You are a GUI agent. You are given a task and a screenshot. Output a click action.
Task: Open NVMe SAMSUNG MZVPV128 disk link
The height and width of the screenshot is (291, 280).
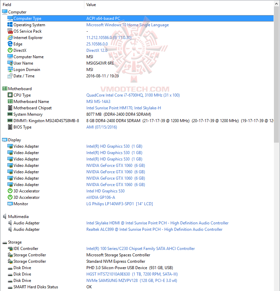tap(132, 281)
